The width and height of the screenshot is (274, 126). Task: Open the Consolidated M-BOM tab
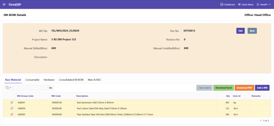[71, 80]
